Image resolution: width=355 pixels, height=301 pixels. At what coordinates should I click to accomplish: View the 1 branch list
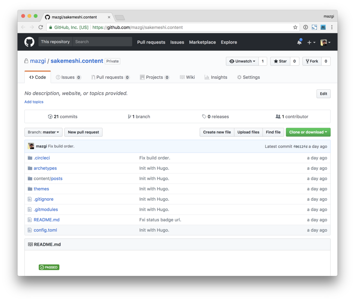tap(139, 117)
